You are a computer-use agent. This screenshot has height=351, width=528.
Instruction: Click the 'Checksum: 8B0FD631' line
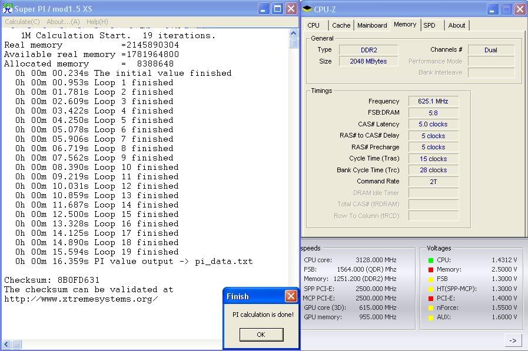tap(52, 280)
